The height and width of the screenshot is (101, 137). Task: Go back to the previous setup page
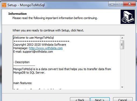80,99
